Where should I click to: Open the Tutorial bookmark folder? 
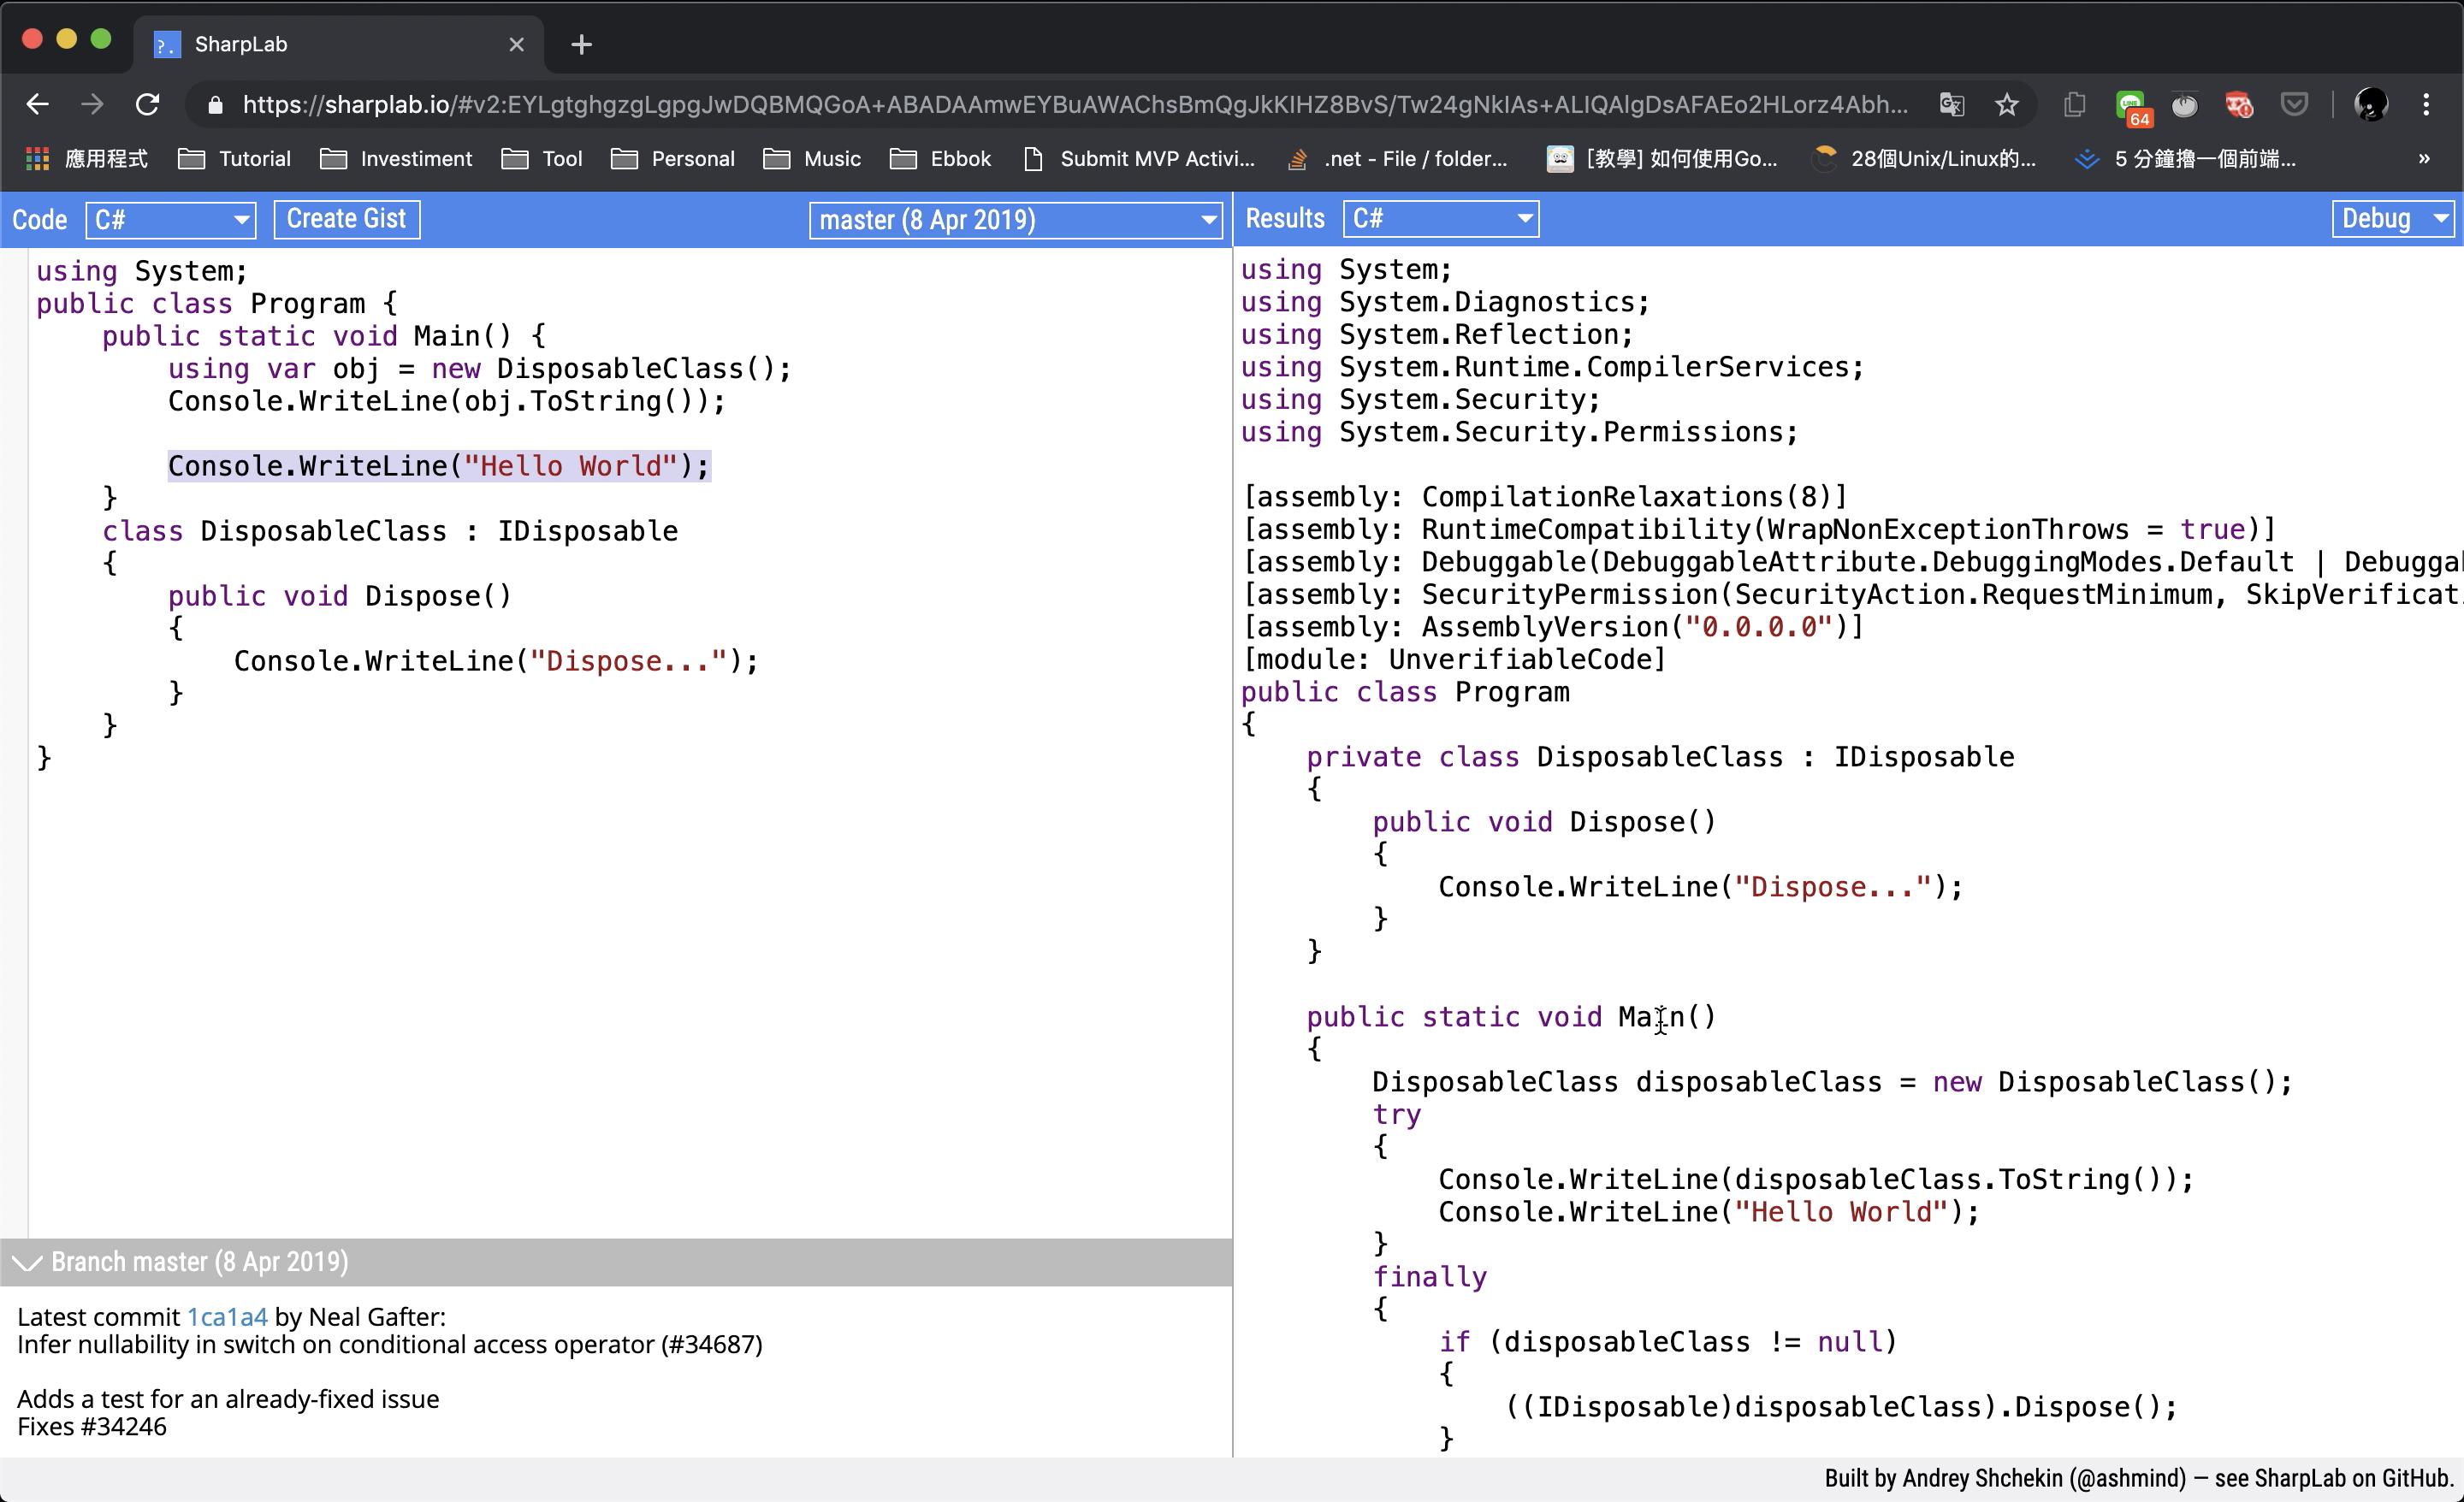tap(234, 159)
